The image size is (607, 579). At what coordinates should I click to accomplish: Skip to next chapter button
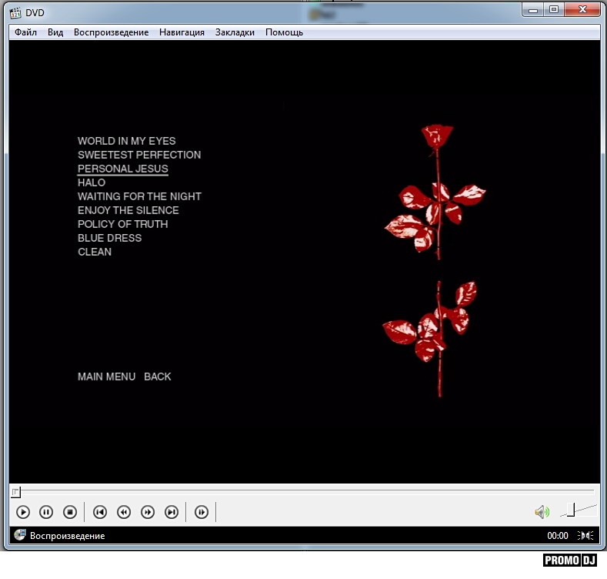172,512
